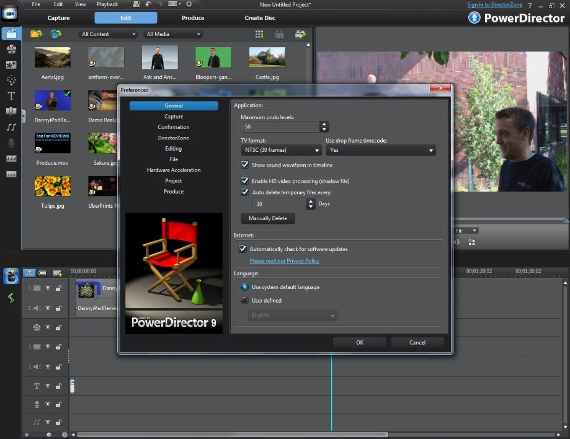Open the Media Room icon in sidebar

click(11, 34)
